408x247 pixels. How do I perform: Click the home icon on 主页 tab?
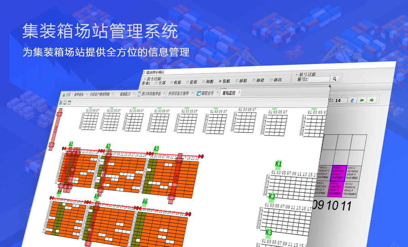click(x=64, y=94)
